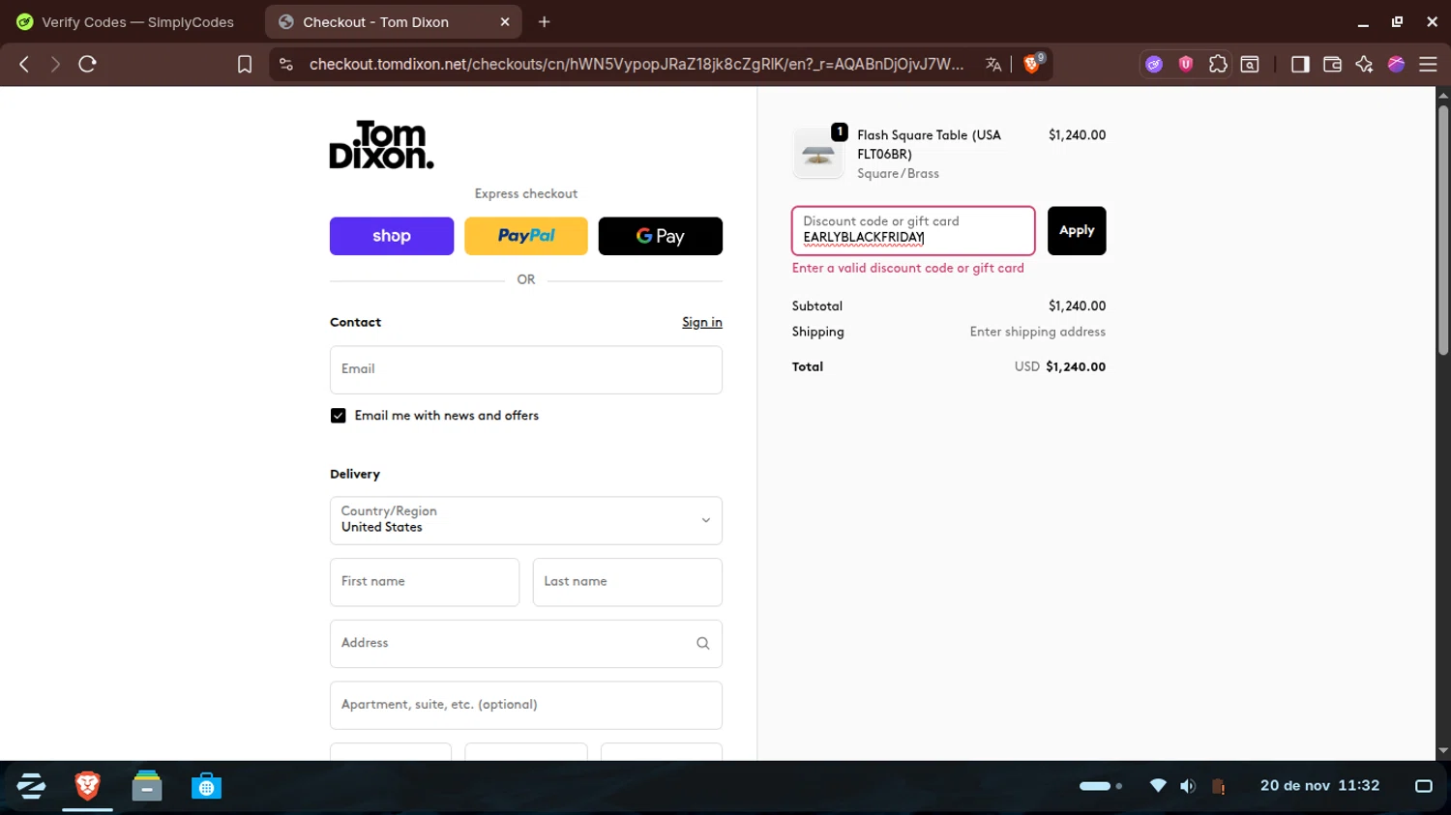Screen dimensions: 1451x815
Task: Open the red shield extension icon
Action: pos(1186,64)
